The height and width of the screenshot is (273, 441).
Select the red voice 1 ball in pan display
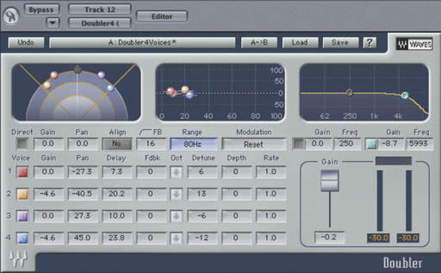pos(54,75)
